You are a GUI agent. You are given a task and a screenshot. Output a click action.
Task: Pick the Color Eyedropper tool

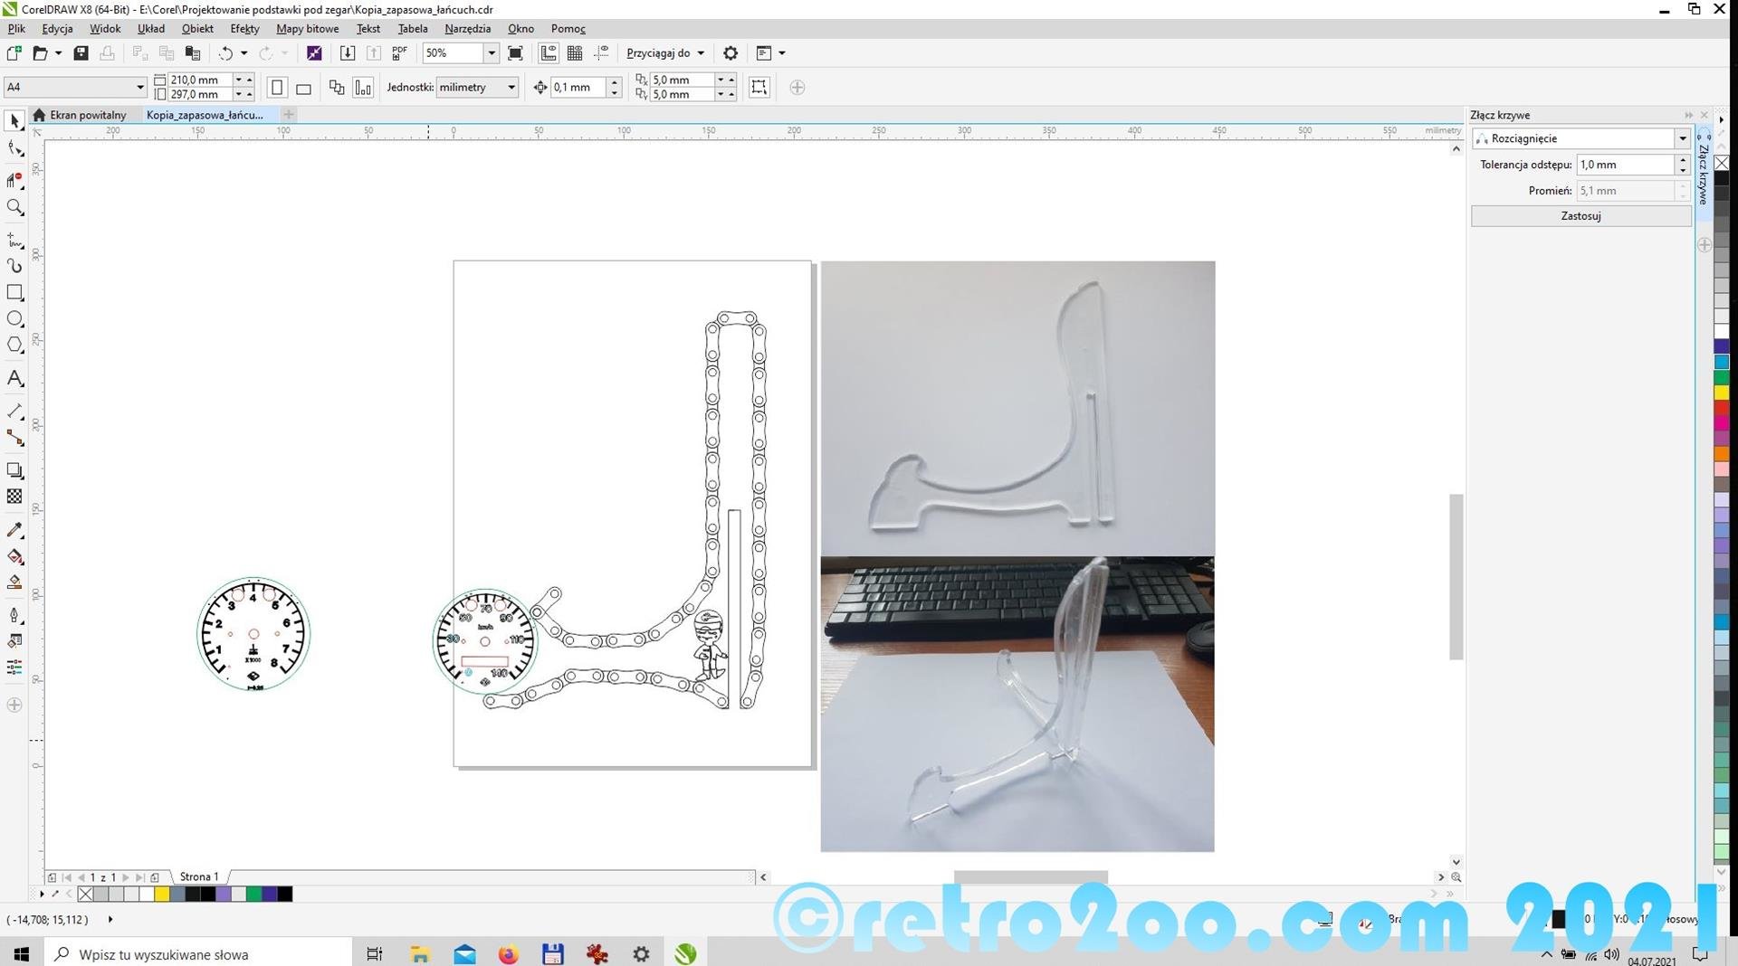[14, 530]
